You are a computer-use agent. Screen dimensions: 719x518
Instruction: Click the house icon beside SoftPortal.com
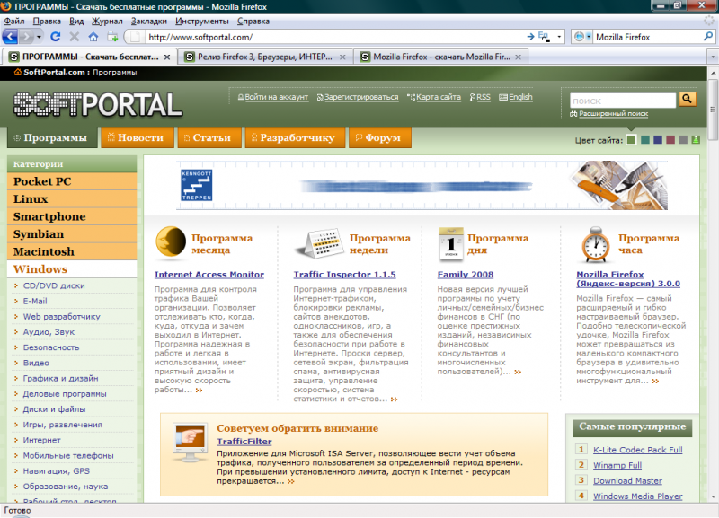pos(17,72)
